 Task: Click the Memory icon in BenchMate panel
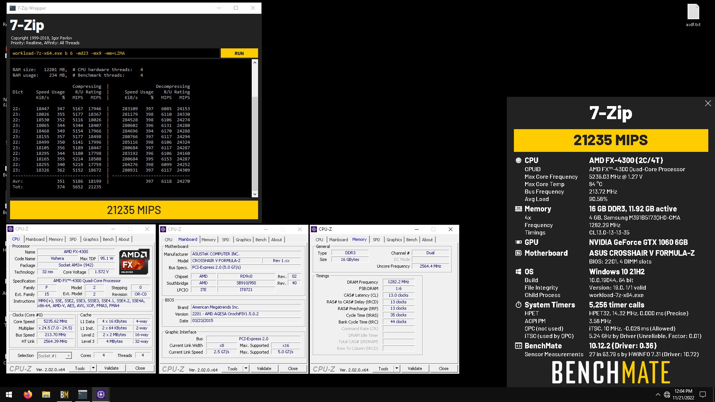click(518, 209)
